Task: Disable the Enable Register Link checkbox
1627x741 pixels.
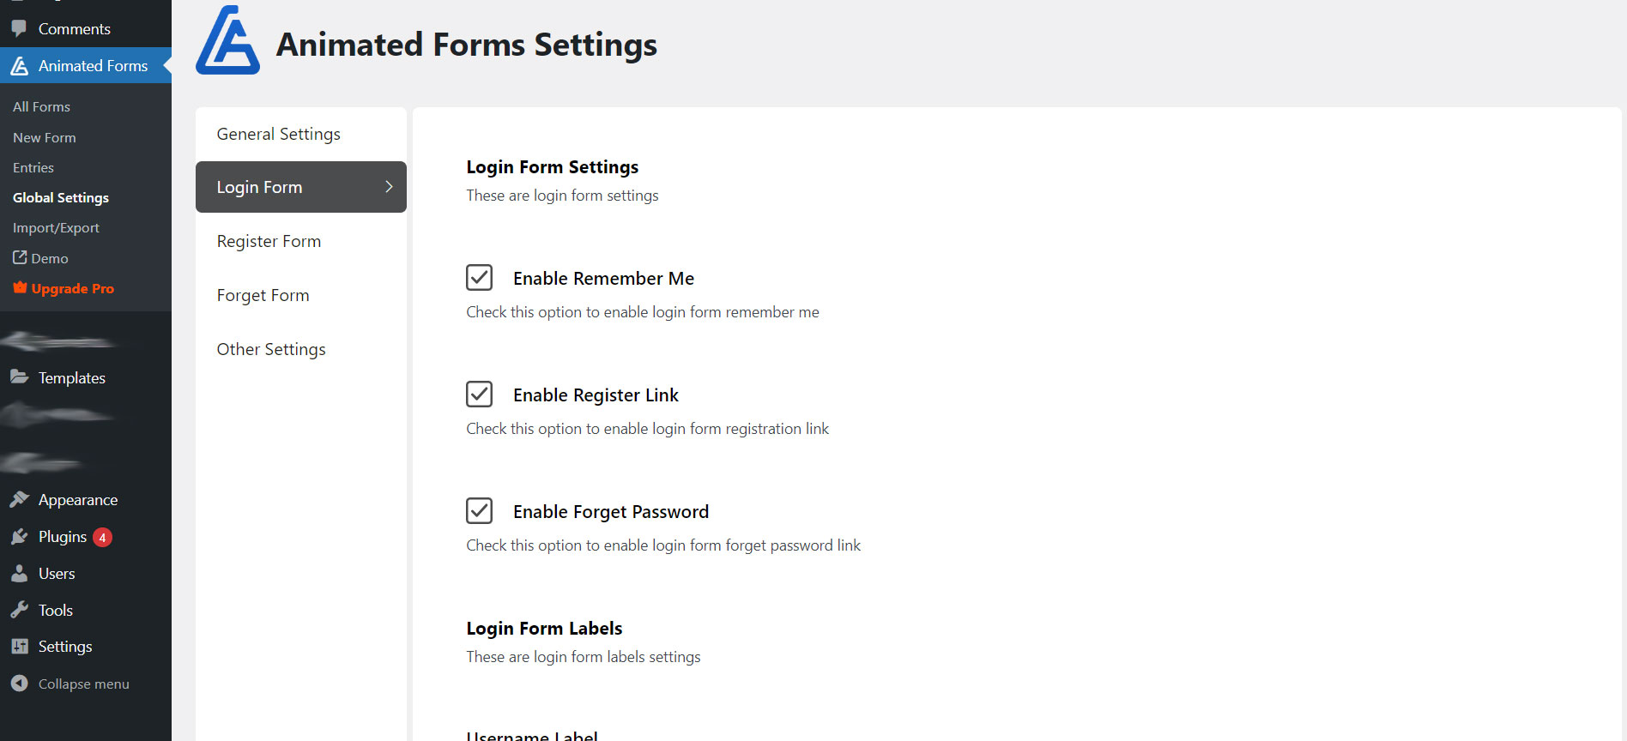Action: click(479, 394)
